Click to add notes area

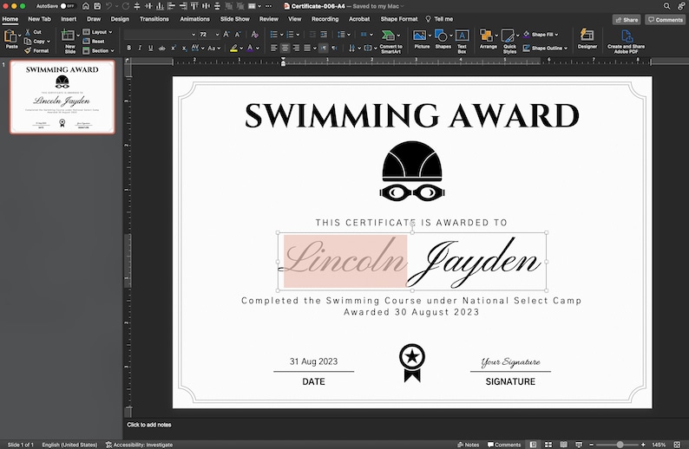click(x=149, y=425)
